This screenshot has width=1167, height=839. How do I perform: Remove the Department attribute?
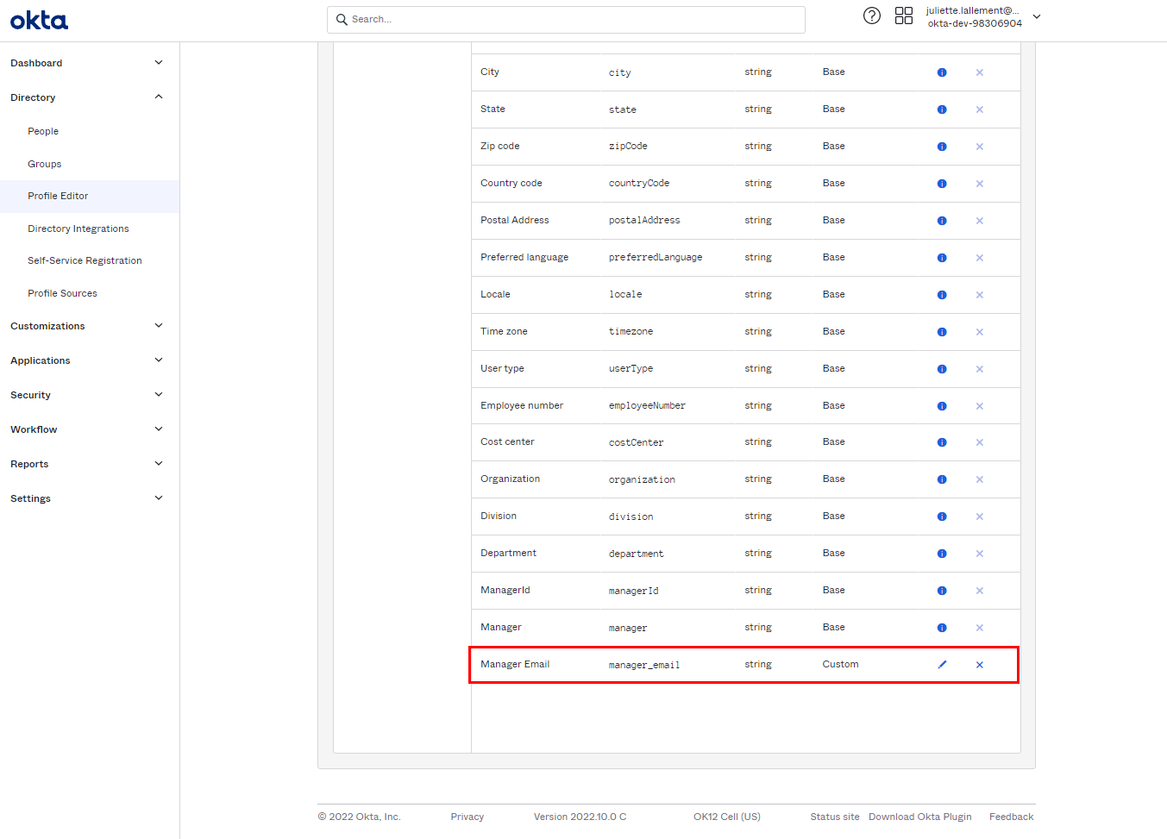pyautogui.click(x=979, y=553)
